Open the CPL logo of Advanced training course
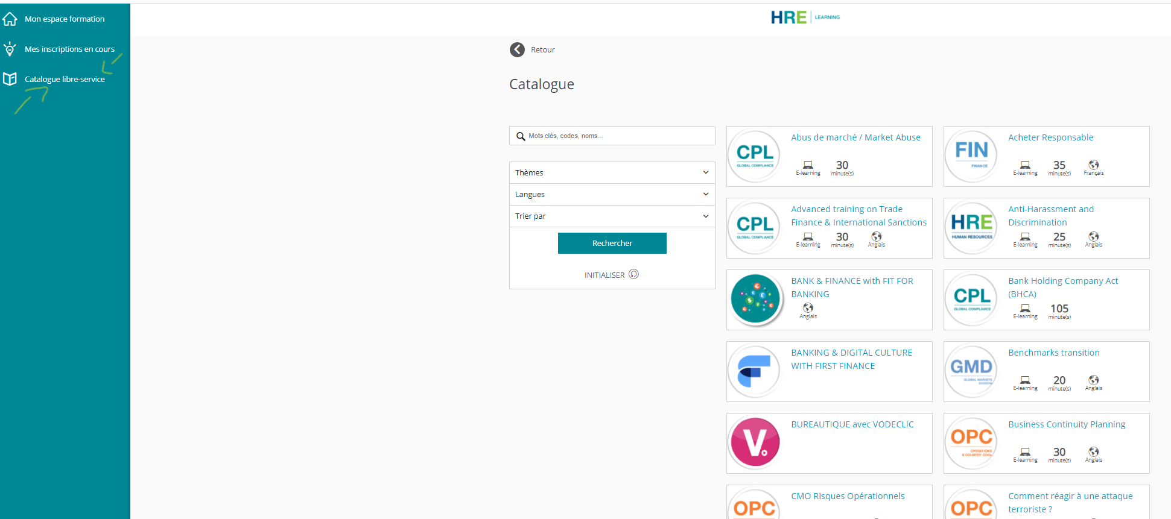Image resolution: width=1171 pixels, height=519 pixels. pyautogui.click(x=755, y=228)
